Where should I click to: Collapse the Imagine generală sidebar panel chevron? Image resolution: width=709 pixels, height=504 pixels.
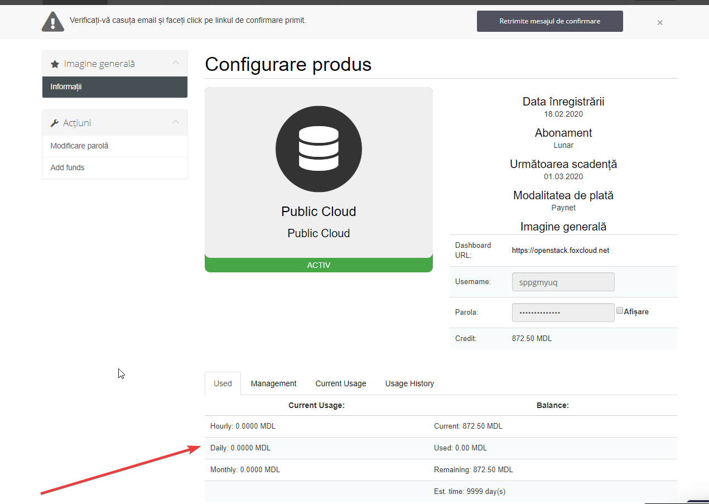(176, 63)
